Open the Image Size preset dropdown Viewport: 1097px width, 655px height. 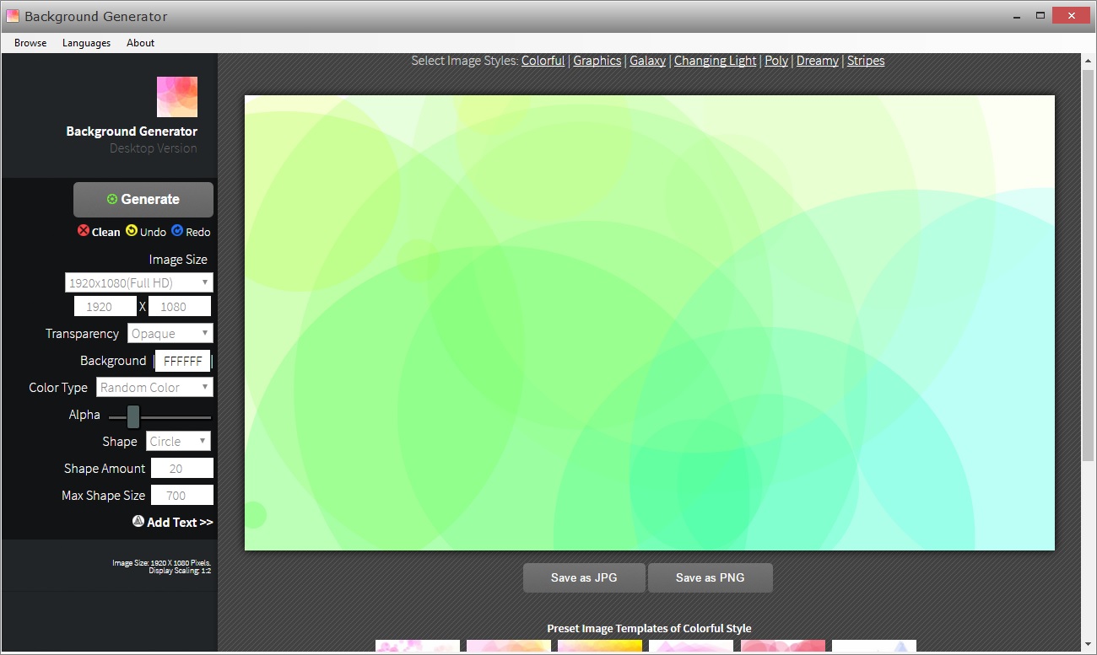(x=139, y=282)
